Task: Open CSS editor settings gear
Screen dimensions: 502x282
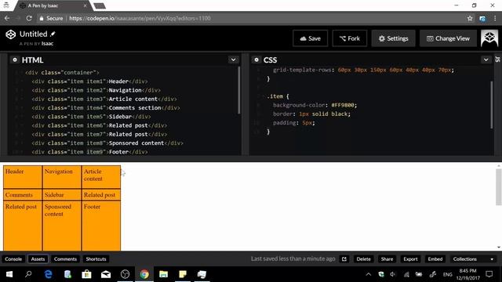Action: [x=256, y=60]
